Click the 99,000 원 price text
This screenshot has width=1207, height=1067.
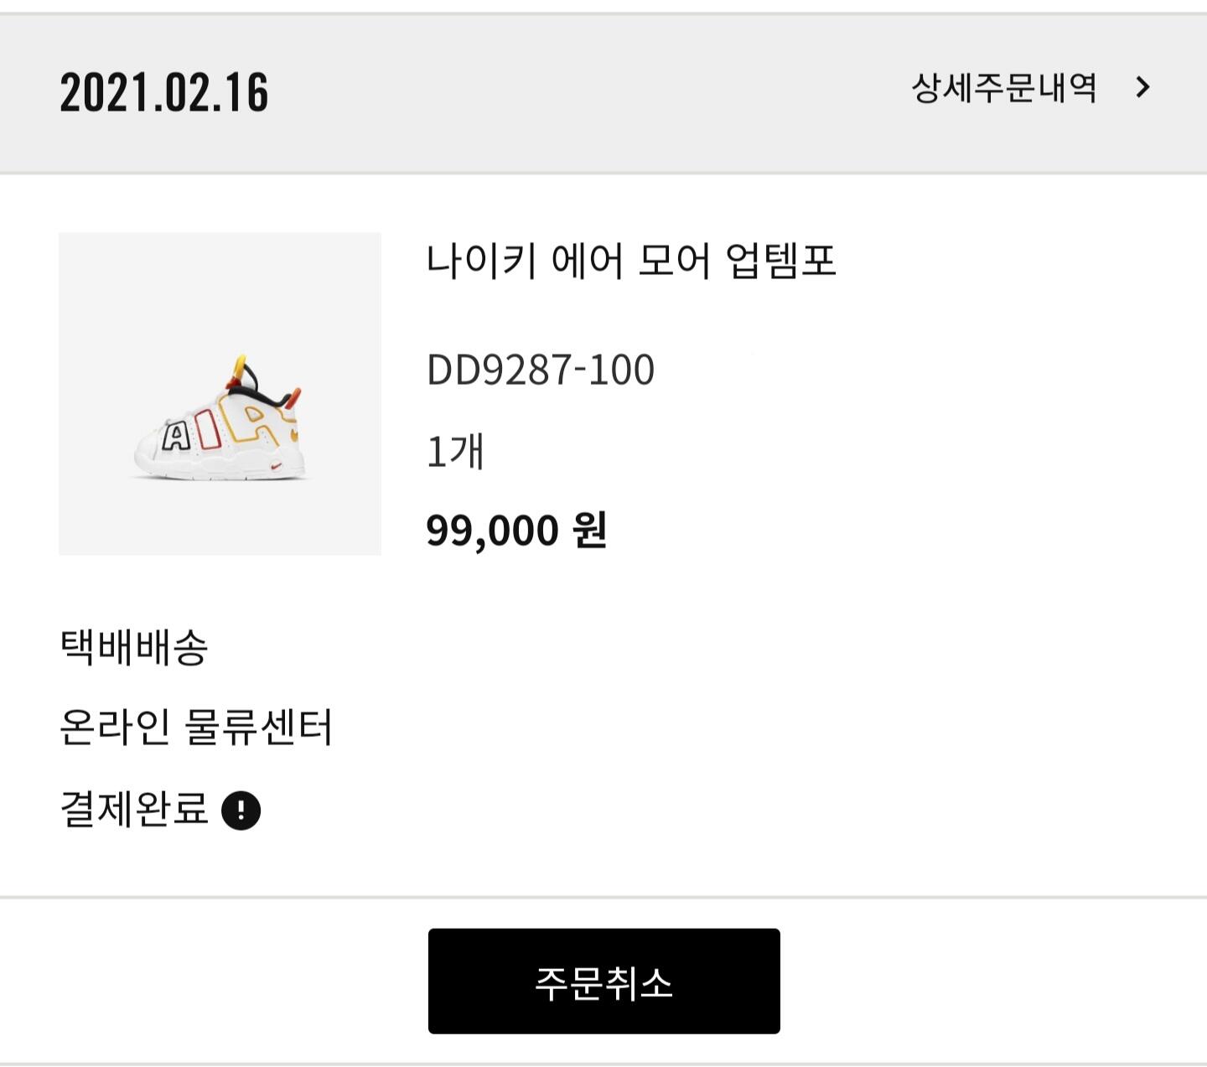[516, 531]
